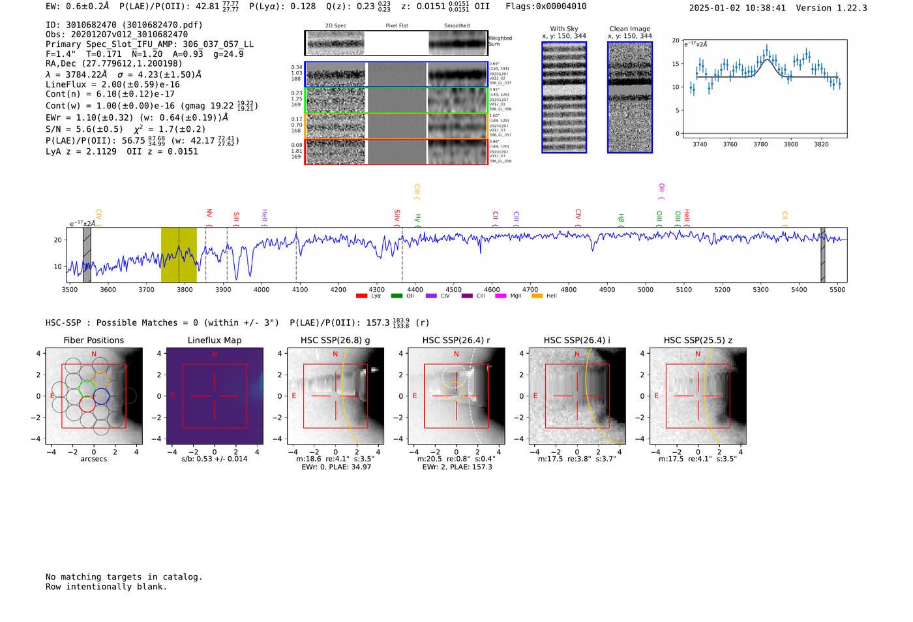
Task: Open the HSC SSP(26.4) i image
Action: [x=576, y=396]
